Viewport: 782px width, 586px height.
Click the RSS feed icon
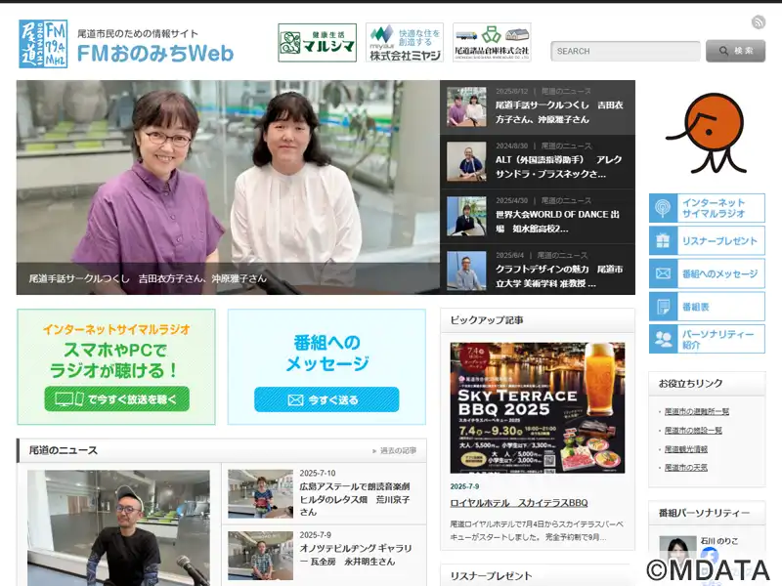point(759,21)
